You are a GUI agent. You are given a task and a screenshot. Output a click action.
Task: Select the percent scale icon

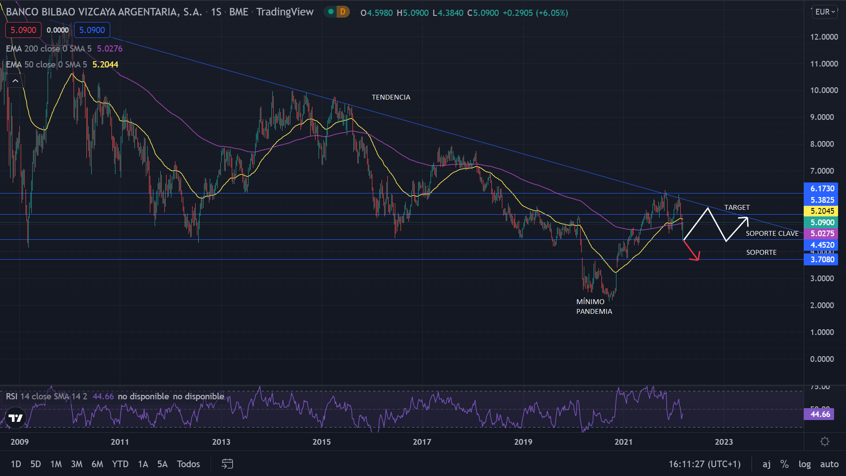[x=784, y=464]
